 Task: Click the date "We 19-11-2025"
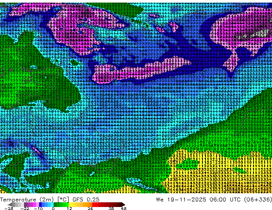(x=181, y=200)
